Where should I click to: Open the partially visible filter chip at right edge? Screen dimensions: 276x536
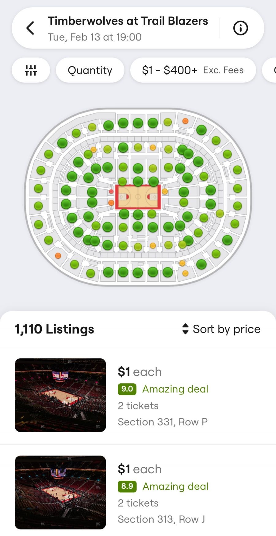point(270,70)
